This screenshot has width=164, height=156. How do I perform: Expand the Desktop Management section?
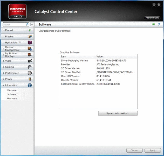point(17,49)
